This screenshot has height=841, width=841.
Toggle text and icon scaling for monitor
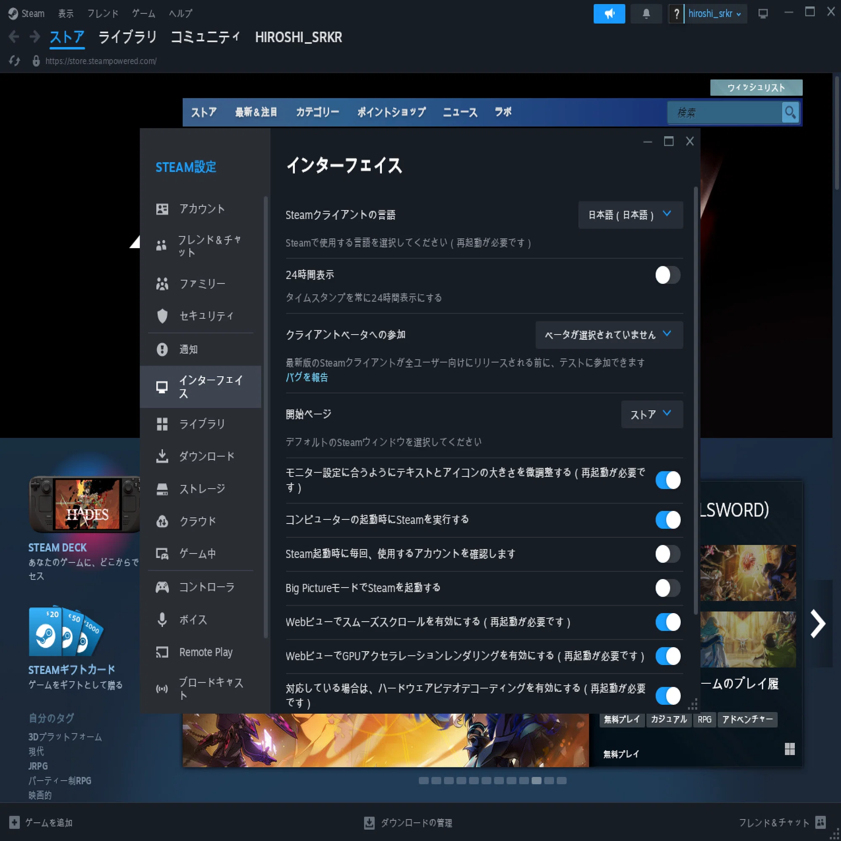point(668,480)
